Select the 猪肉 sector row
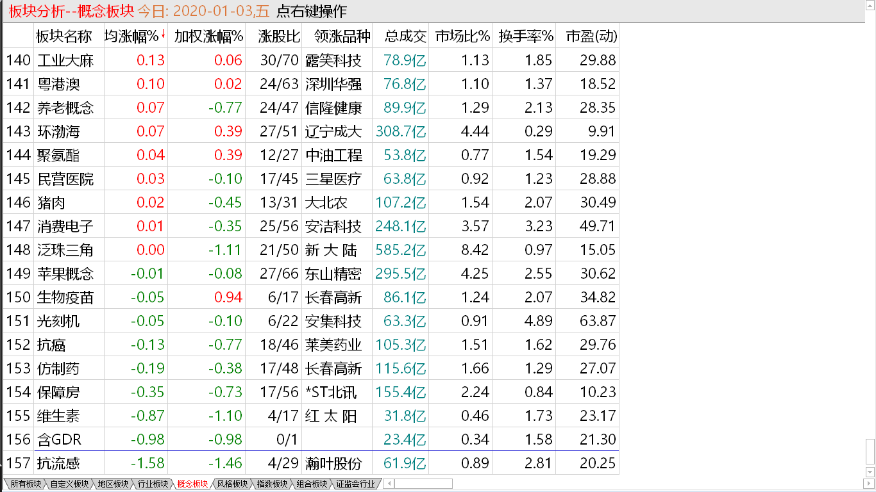Viewport: 876px width, 492px height. coord(311,202)
